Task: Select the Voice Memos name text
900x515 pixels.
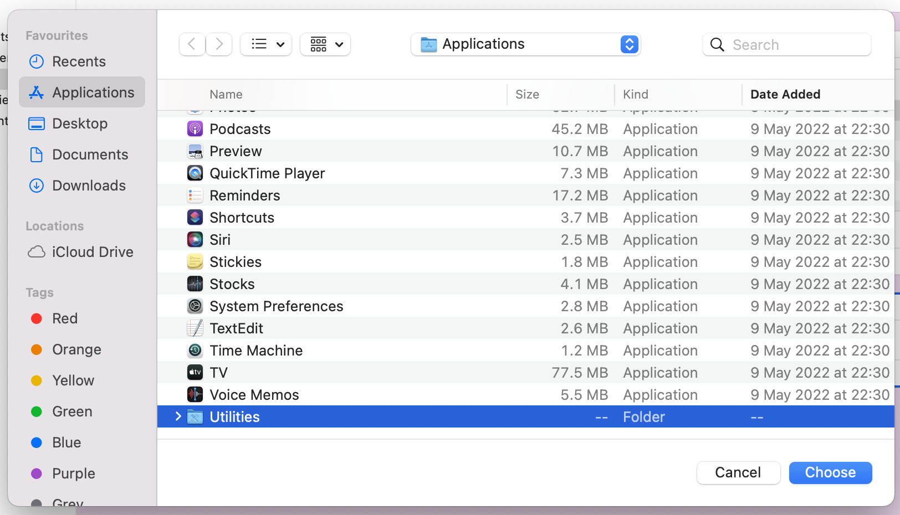Action: click(x=254, y=395)
